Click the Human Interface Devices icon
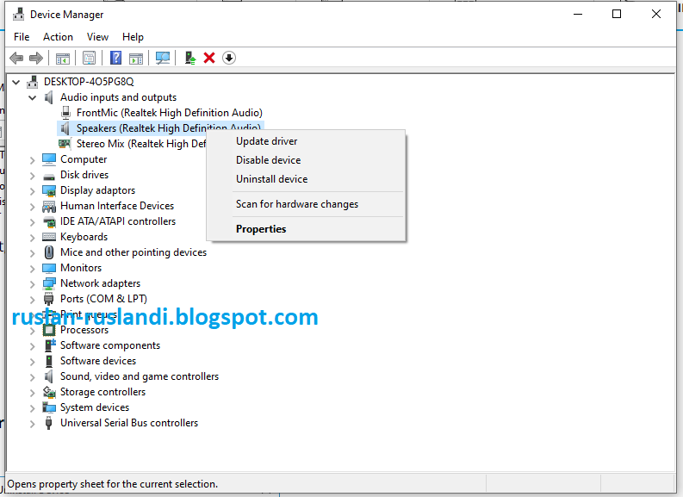 (x=49, y=206)
